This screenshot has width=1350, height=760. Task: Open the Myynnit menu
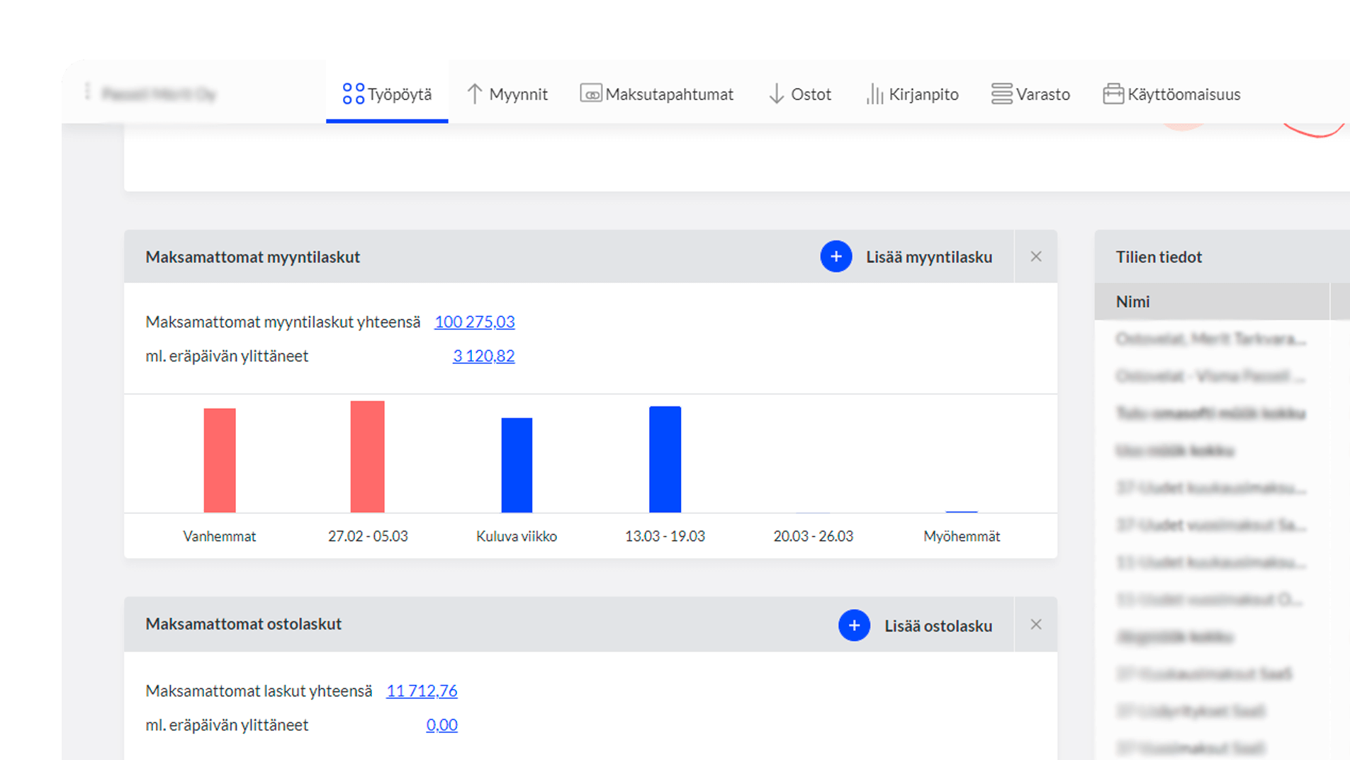(x=507, y=94)
